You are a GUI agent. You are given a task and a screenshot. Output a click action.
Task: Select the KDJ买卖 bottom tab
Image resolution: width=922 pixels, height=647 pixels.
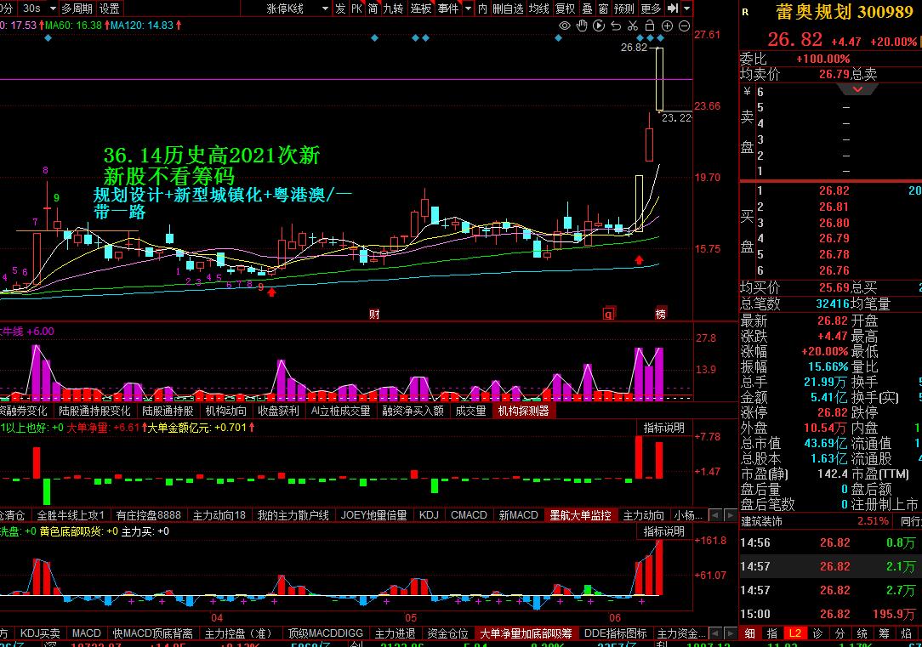coord(40,633)
